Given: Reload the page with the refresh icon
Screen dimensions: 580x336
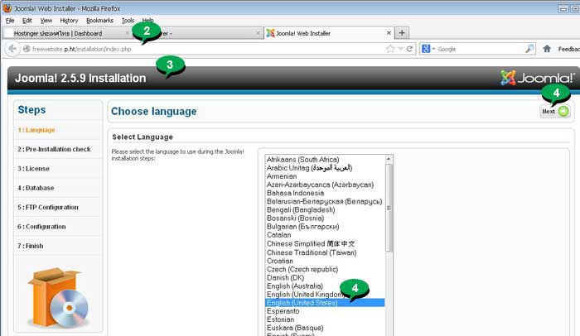Looking at the screenshot, I should coord(409,49).
